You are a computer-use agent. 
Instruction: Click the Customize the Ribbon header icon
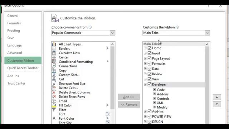[x=55, y=18]
